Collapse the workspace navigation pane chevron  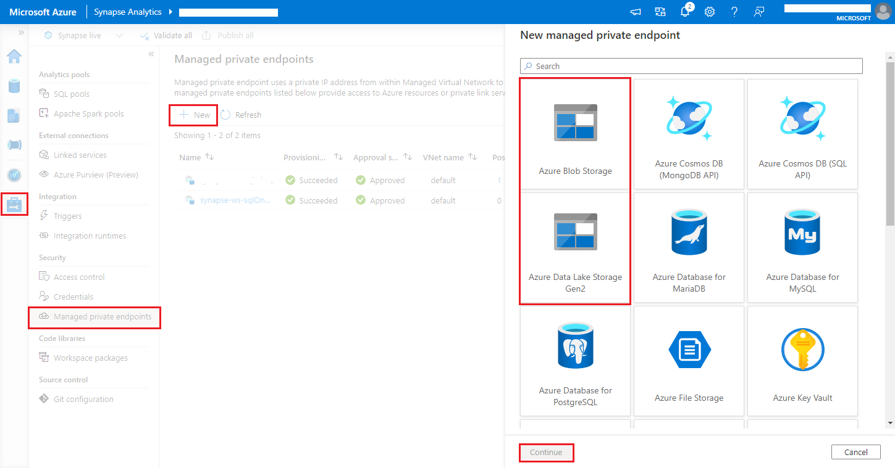tap(151, 54)
